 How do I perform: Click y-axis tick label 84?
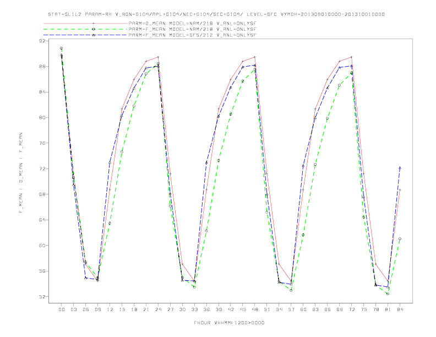point(42,92)
